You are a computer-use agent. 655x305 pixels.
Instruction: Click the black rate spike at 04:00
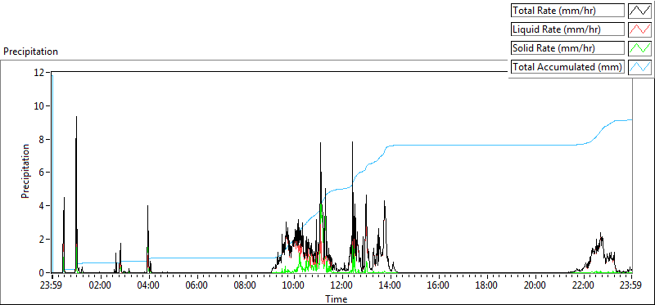[148, 239]
